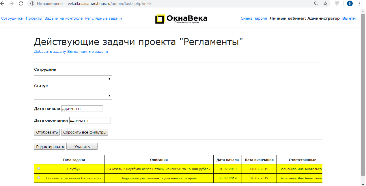Image resolution: width=366 pixels, height=186 pixels.
Task: Log out via Выйти link
Action: point(349,18)
